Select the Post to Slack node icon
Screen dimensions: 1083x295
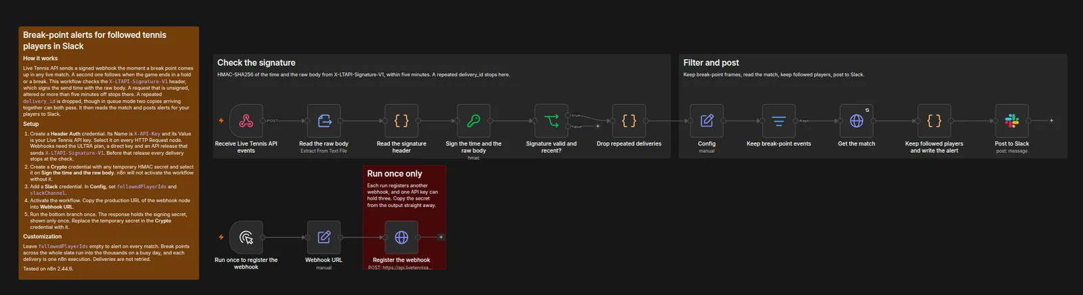pyautogui.click(x=1012, y=121)
